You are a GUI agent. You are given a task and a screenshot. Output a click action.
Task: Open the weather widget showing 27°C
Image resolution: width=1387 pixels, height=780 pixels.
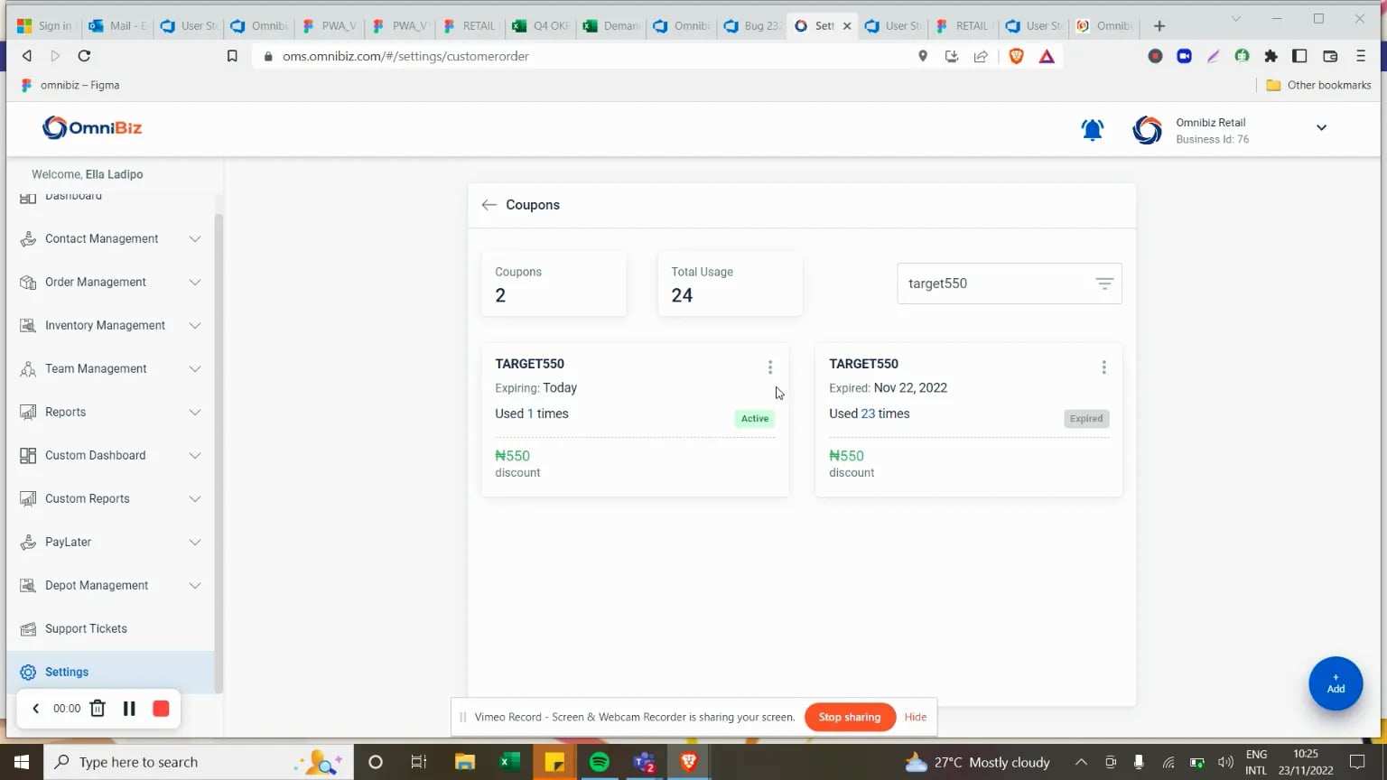[978, 762]
